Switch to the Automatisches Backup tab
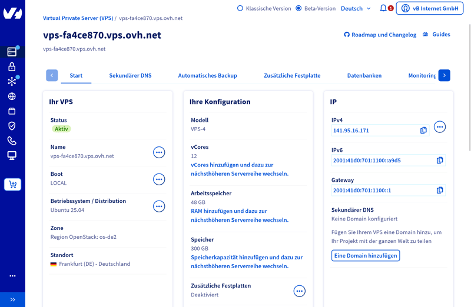Viewport: 471px width, 307px height. pos(207,75)
